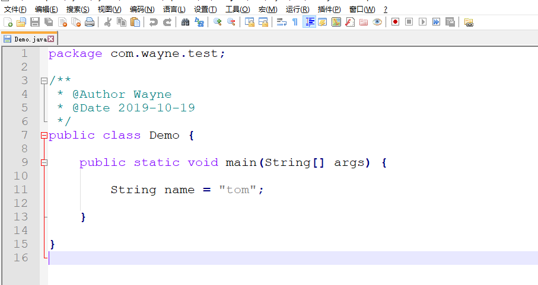Image resolution: width=538 pixels, height=285 pixels.
Task: Toggle word wrap in the toolbar
Action: [x=281, y=23]
